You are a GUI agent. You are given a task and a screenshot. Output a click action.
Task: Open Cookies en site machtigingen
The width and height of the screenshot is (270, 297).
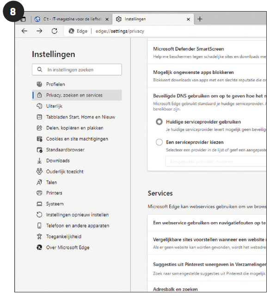click(x=77, y=139)
